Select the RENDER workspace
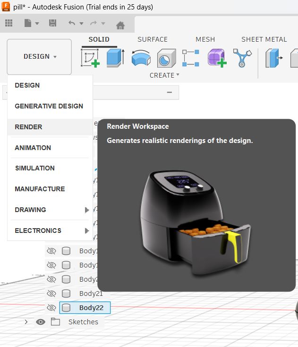Image resolution: width=298 pixels, height=347 pixels. tap(50, 127)
